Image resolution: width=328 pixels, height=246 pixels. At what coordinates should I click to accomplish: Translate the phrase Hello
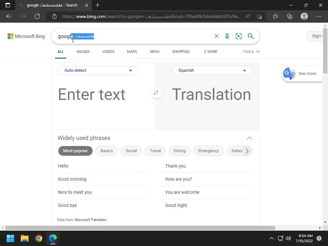pos(63,166)
